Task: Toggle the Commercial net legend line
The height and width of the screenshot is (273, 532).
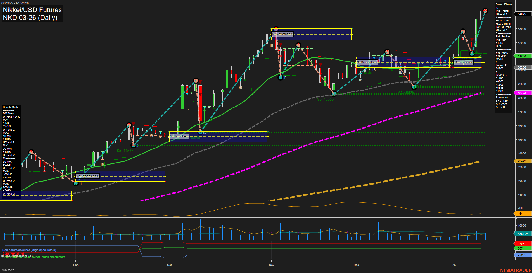Action: (x=13, y=253)
